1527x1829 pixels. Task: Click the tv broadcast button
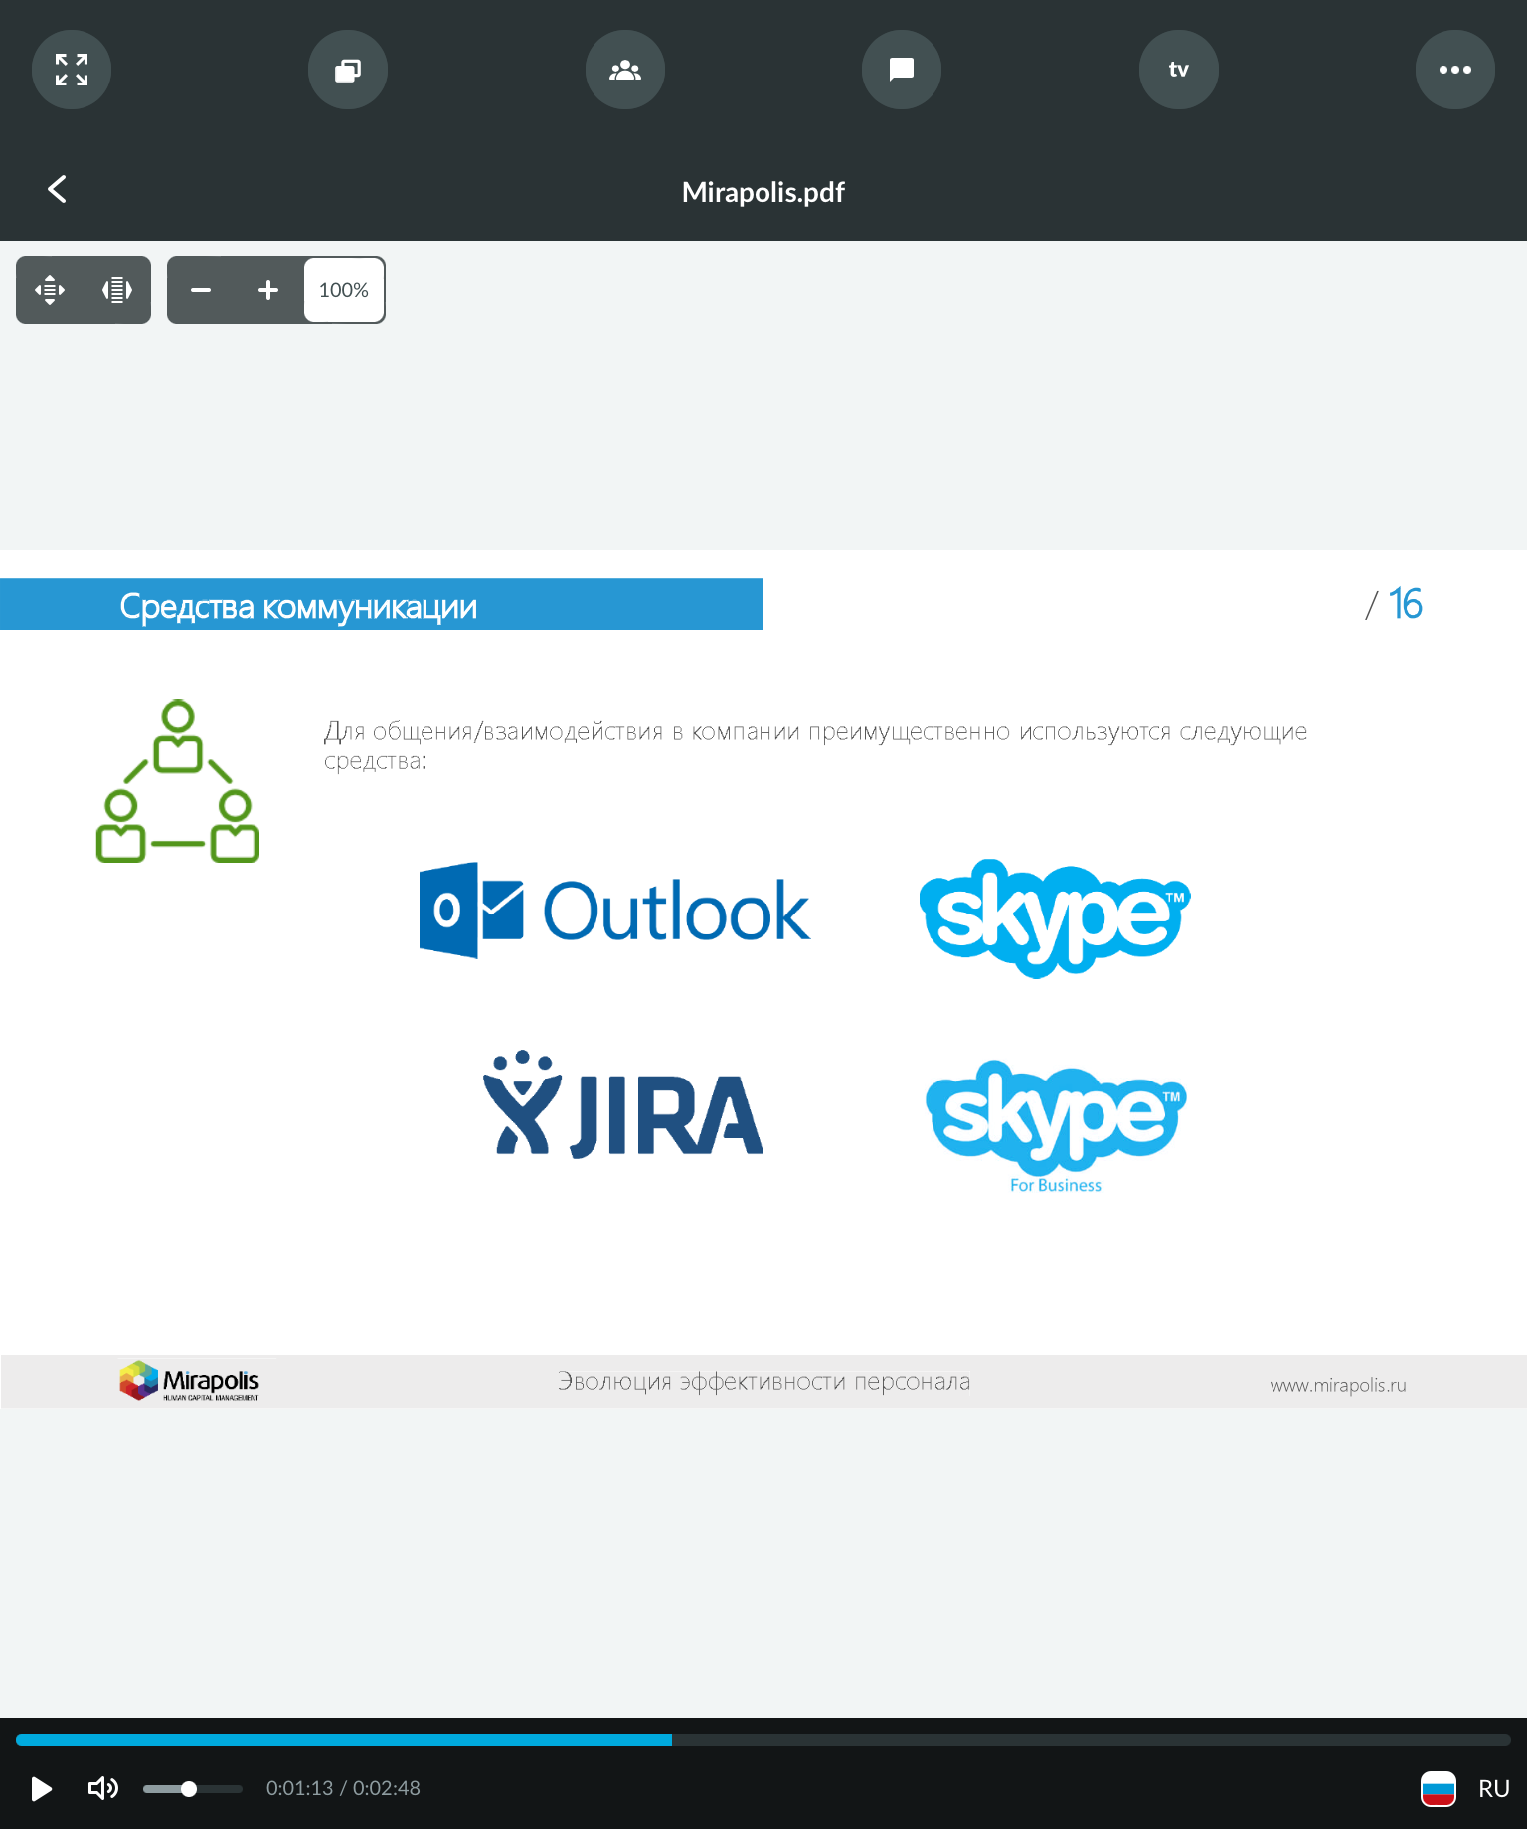coord(1179,70)
